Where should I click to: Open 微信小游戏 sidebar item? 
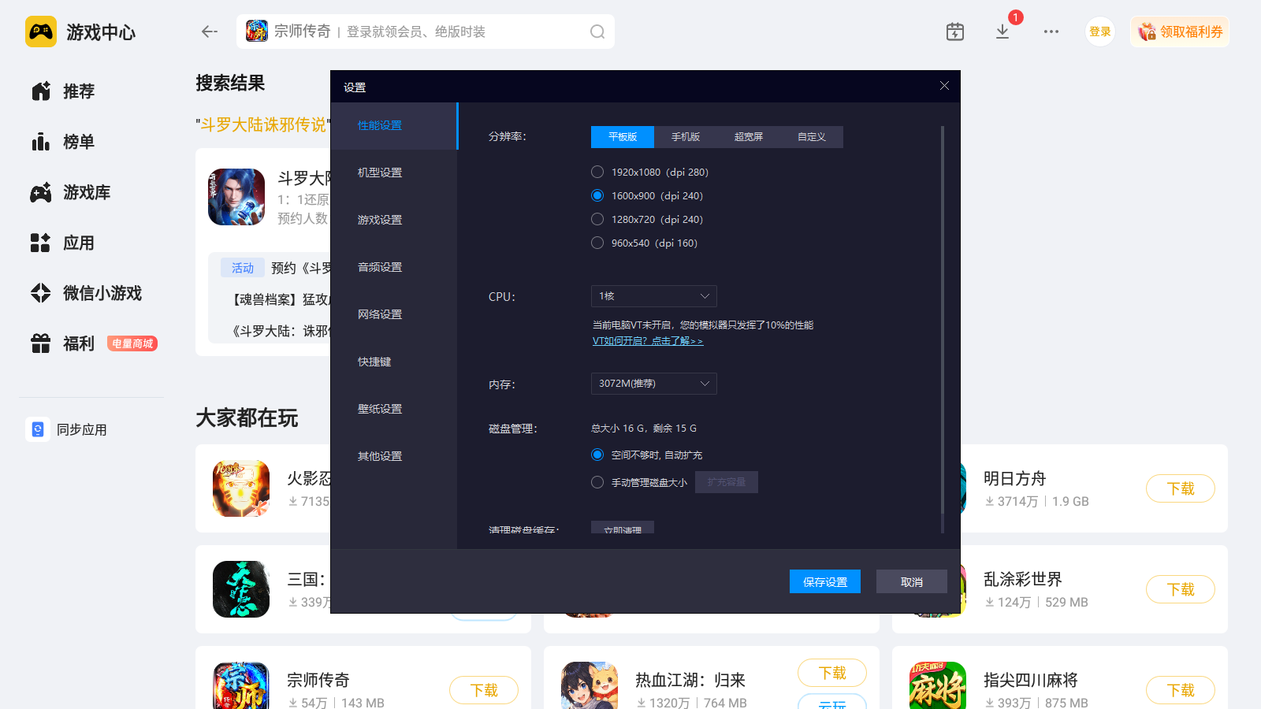[87, 293]
